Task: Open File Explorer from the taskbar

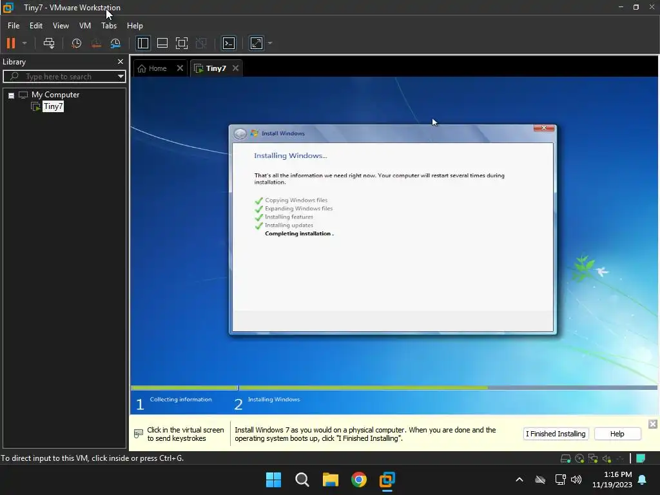Action: [x=331, y=480]
